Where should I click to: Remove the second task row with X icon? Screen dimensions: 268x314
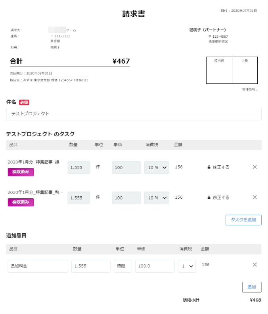[255, 197]
